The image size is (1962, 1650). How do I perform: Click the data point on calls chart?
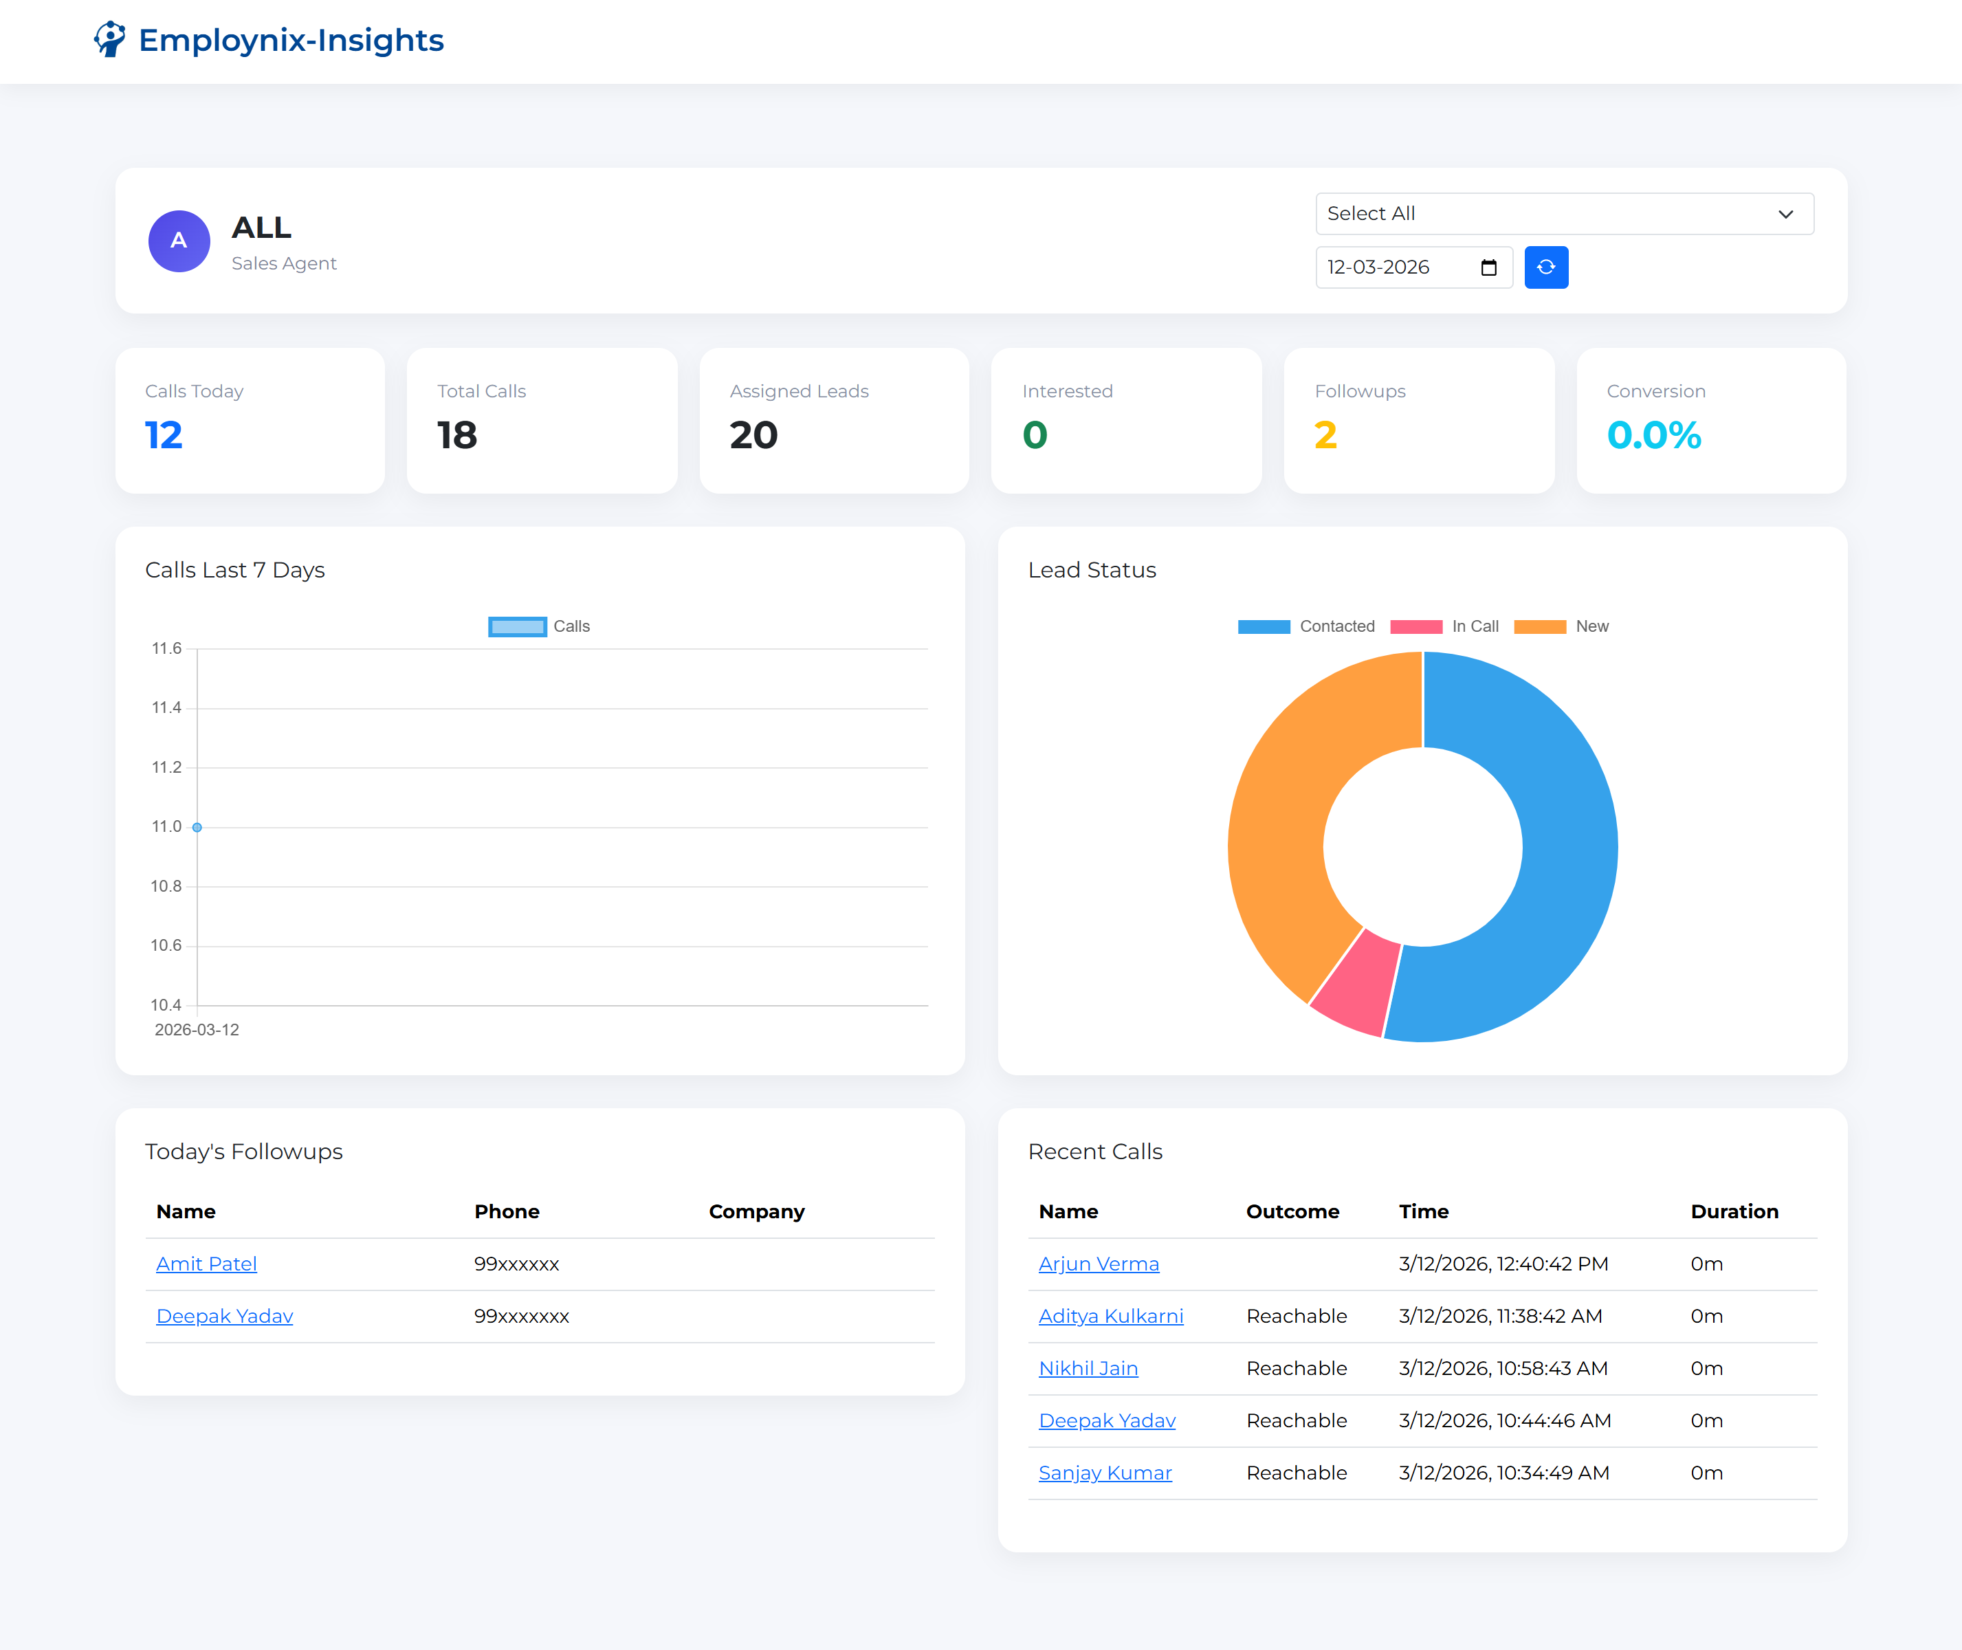(x=197, y=827)
